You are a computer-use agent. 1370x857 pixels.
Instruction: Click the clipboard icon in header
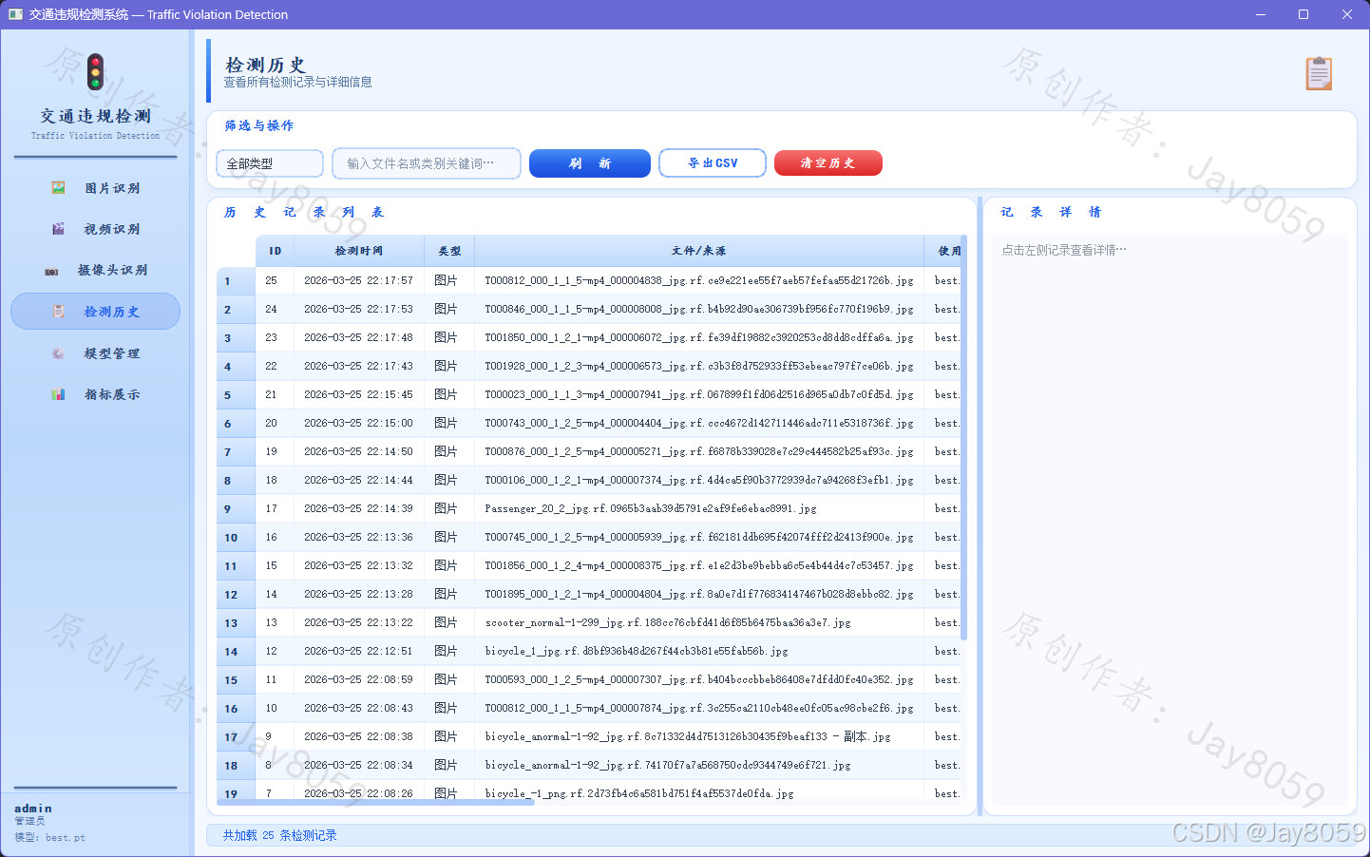click(1319, 73)
